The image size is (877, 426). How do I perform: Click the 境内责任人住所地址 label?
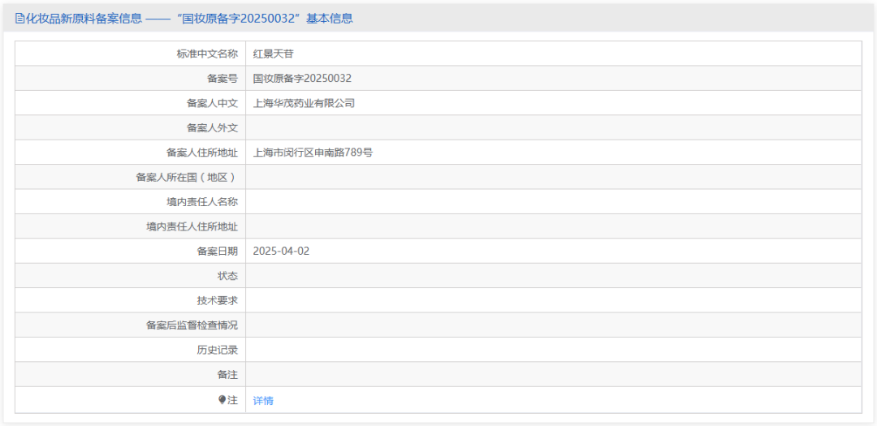(192, 226)
